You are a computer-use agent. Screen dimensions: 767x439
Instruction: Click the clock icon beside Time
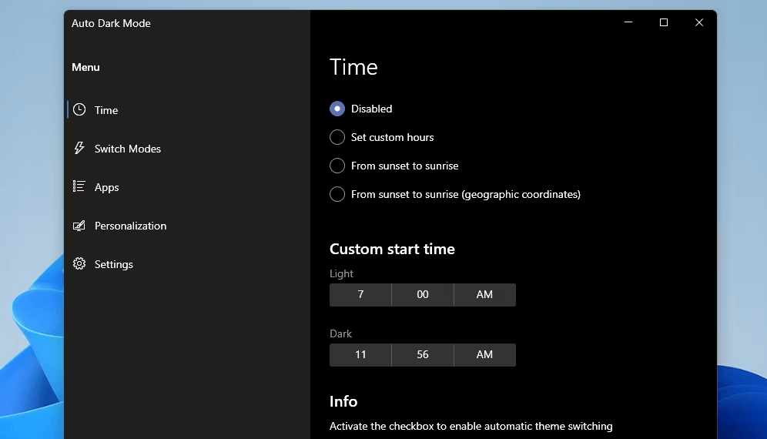(79, 110)
